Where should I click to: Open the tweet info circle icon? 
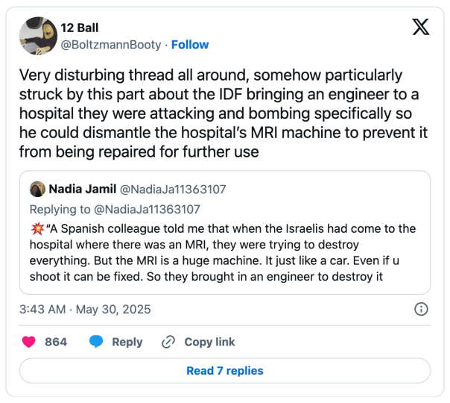point(421,309)
